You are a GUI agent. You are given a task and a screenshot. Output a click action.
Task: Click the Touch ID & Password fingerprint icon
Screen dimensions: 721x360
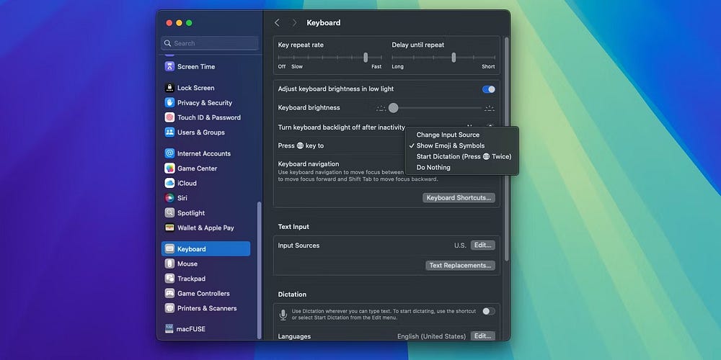tap(169, 117)
